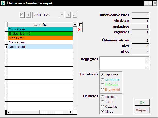Open the date dropdown showing 2010.01.25
The width and height of the screenshot is (158, 118).
pos(62,15)
